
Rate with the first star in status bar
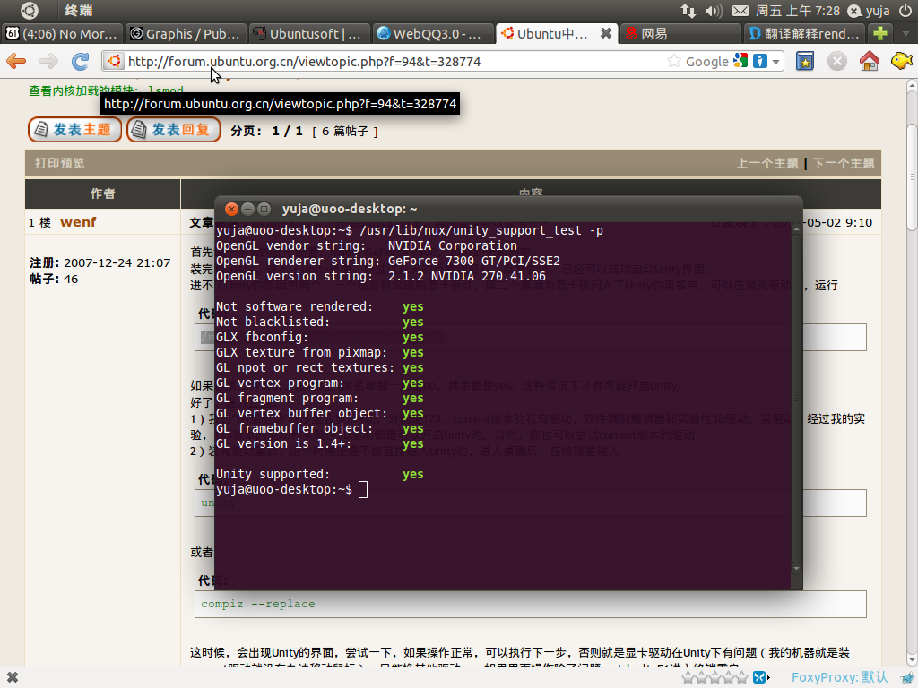[688, 677]
